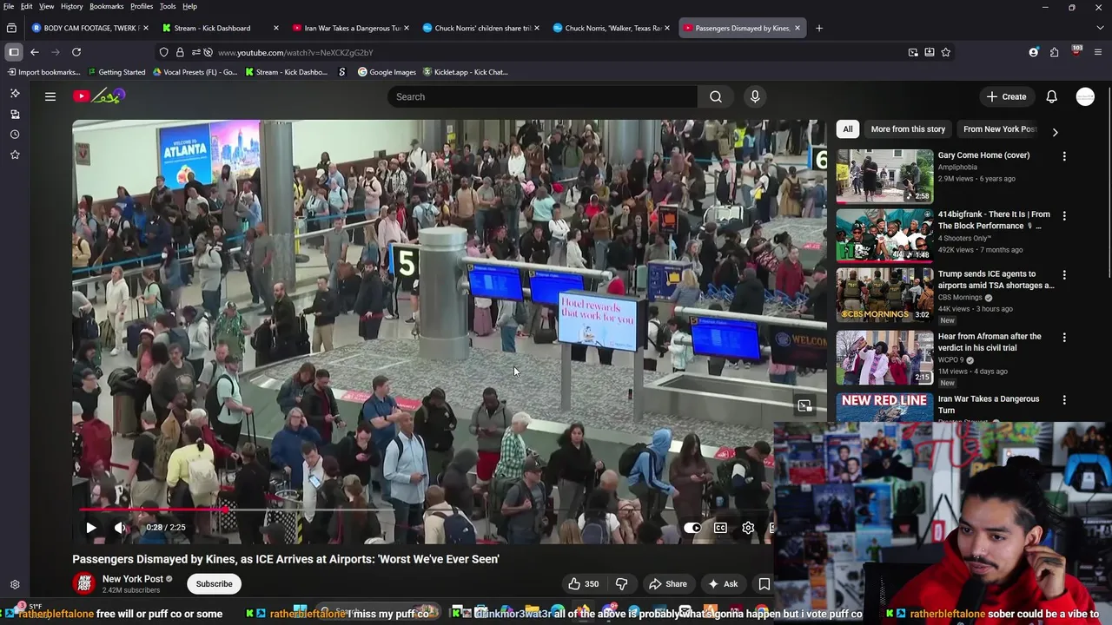Save video with the bookmark icon
The image size is (1112, 625).
click(x=764, y=584)
